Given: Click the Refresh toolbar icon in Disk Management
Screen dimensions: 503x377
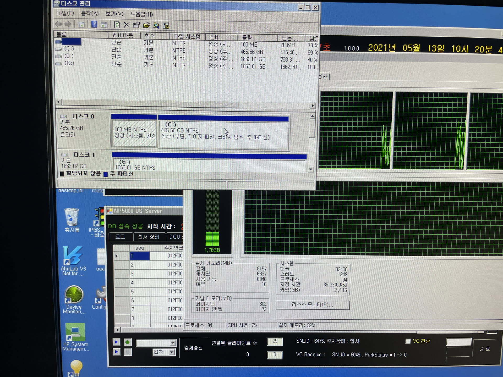Looking at the screenshot, I should pyautogui.click(x=117, y=25).
